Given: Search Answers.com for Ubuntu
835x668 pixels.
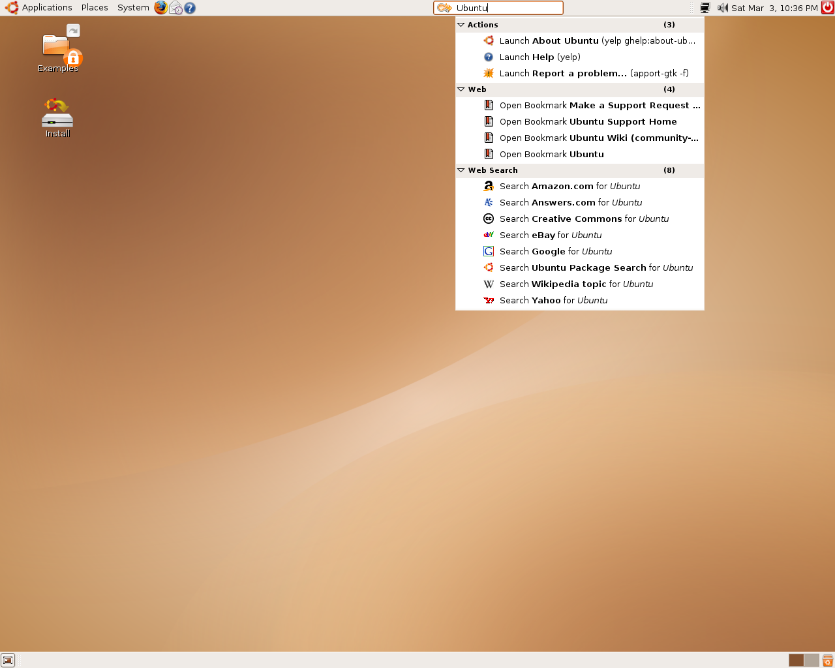Looking at the screenshot, I should pos(580,202).
